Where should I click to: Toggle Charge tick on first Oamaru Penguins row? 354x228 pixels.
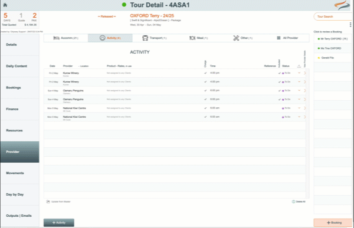[x=205, y=91]
